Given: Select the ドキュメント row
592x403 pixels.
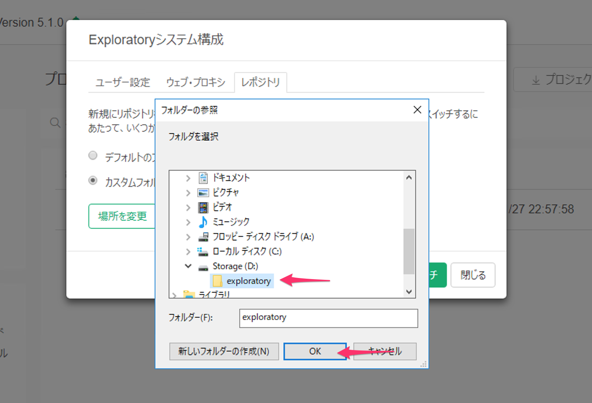Looking at the screenshot, I should 224,178.
